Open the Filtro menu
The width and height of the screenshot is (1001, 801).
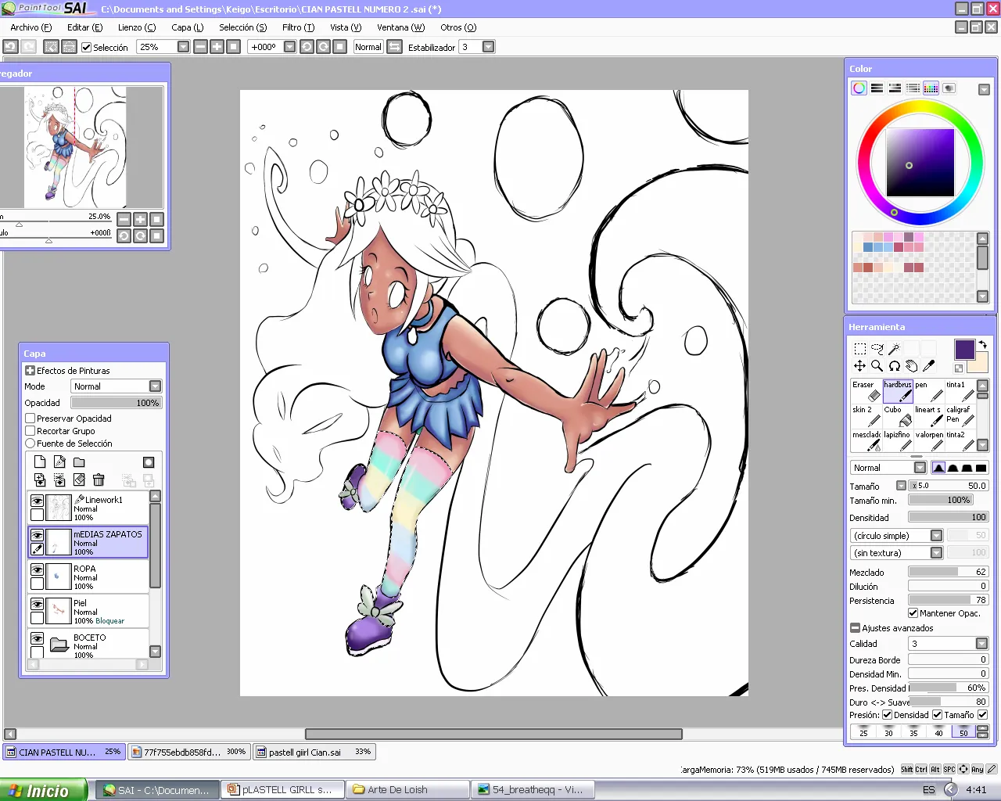298,27
